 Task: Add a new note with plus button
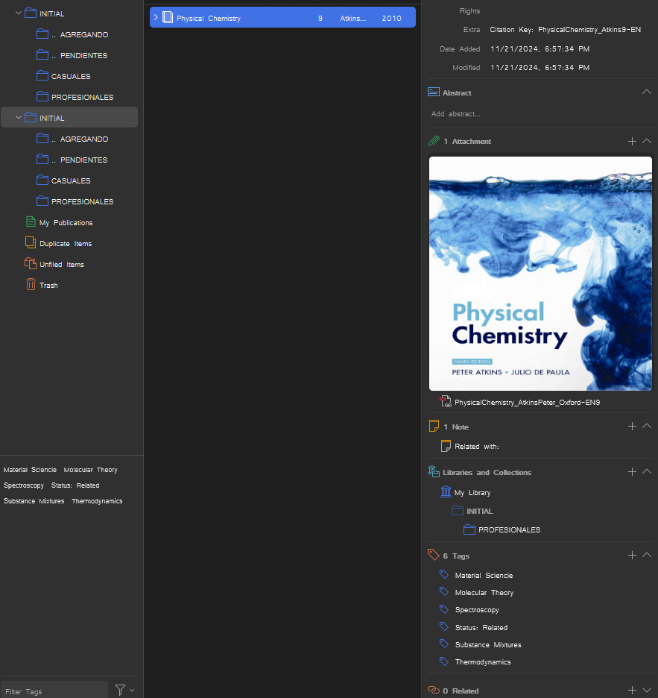pos(632,426)
